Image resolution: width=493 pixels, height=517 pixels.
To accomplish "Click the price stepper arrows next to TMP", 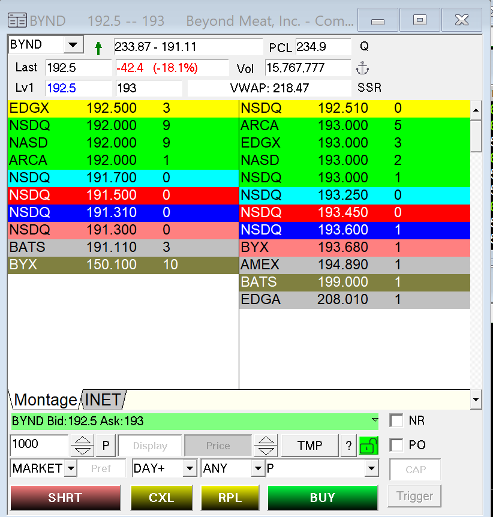I will tap(266, 446).
